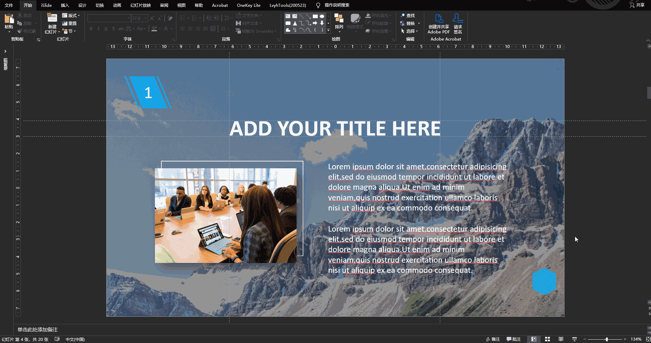The width and height of the screenshot is (651, 343).
Task: Open the OneKey Lite tab
Action: [249, 5]
